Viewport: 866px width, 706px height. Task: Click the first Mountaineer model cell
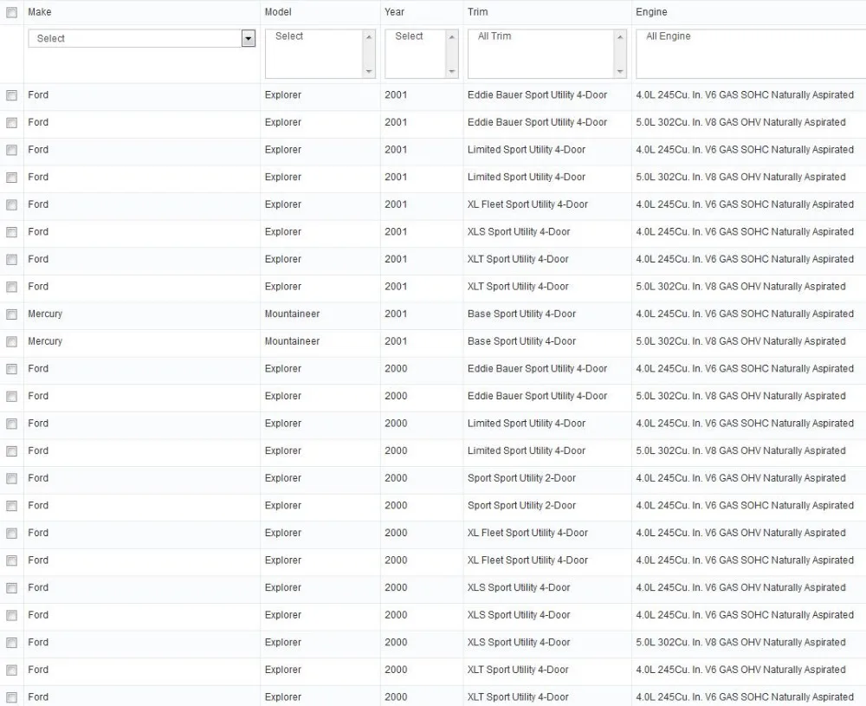pyautogui.click(x=292, y=314)
